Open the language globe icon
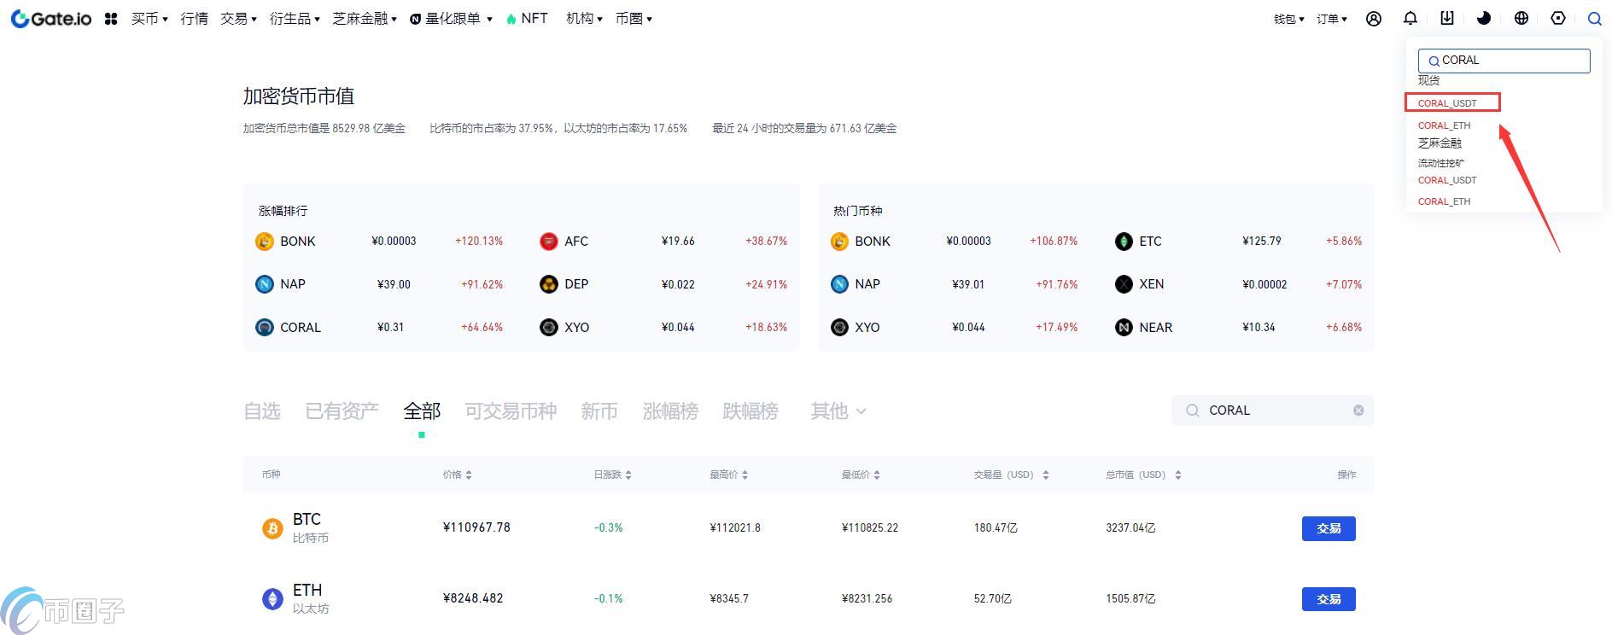 pyautogui.click(x=1521, y=18)
